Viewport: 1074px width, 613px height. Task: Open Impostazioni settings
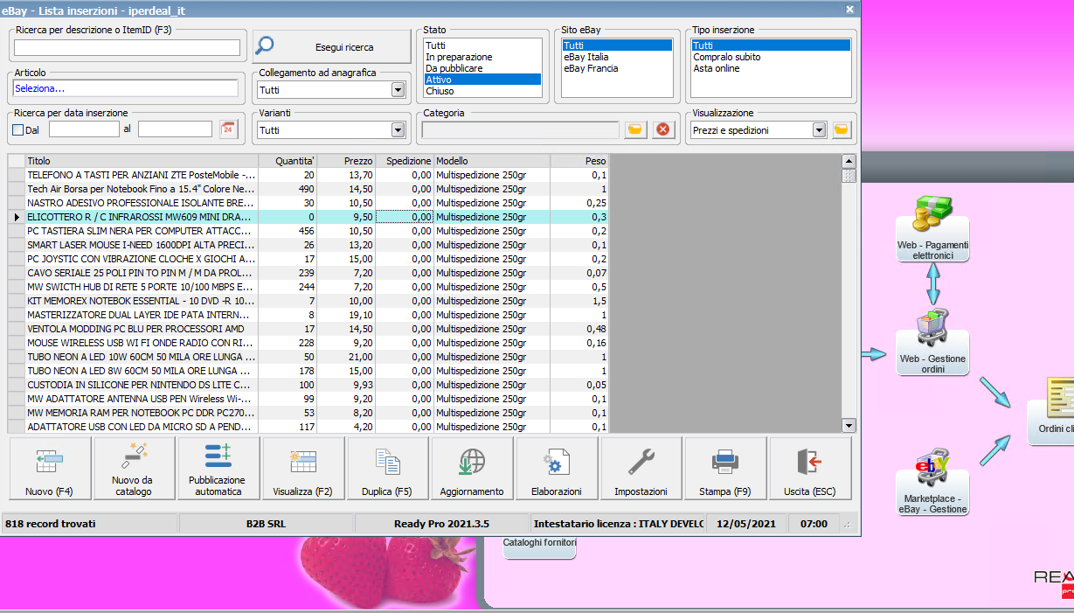[x=641, y=469]
